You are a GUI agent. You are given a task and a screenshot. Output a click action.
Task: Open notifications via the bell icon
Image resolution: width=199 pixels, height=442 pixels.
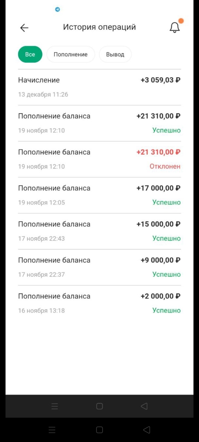click(x=174, y=28)
